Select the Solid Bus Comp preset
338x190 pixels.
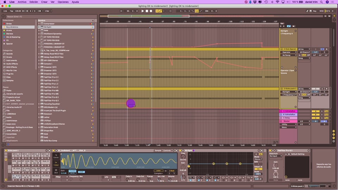(50, 141)
